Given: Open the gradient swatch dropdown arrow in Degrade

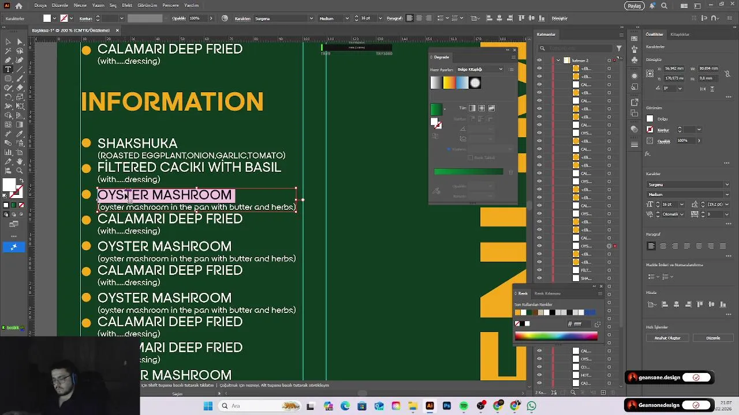Looking at the screenshot, I should (445, 109).
